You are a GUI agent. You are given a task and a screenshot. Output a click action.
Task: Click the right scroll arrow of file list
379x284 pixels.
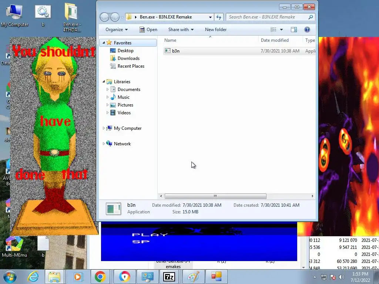(x=312, y=196)
